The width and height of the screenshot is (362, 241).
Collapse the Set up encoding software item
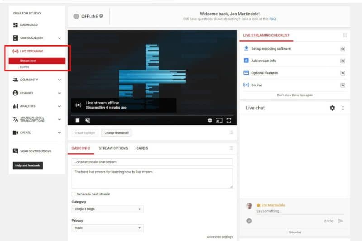343,49
